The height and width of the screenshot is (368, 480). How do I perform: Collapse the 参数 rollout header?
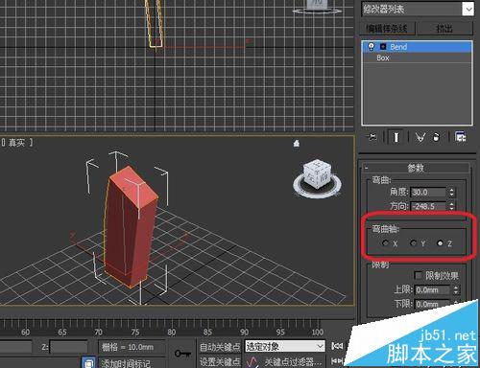[x=416, y=168]
